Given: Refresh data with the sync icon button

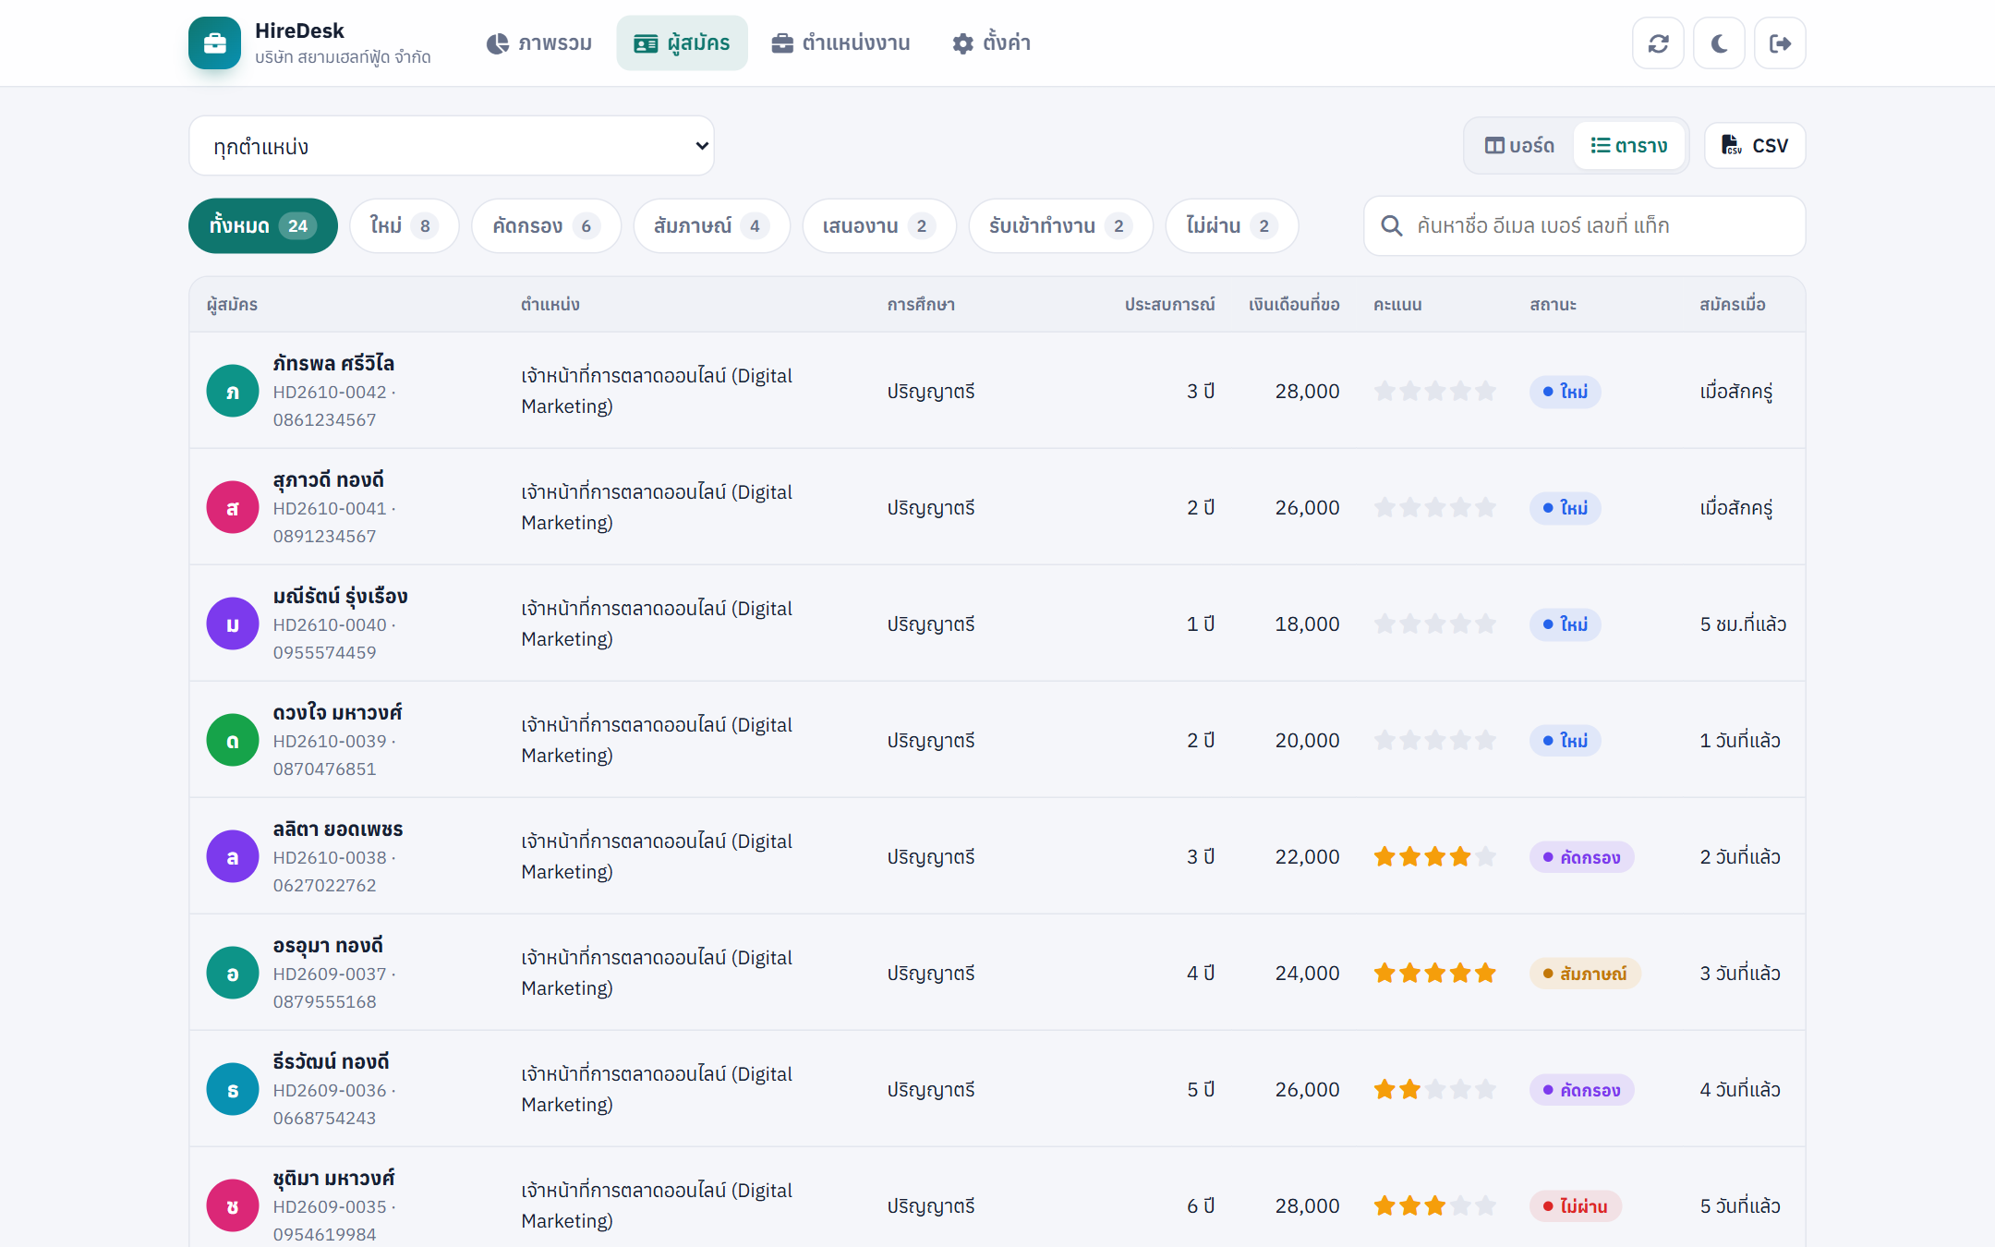Looking at the screenshot, I should click(1658, 43).
